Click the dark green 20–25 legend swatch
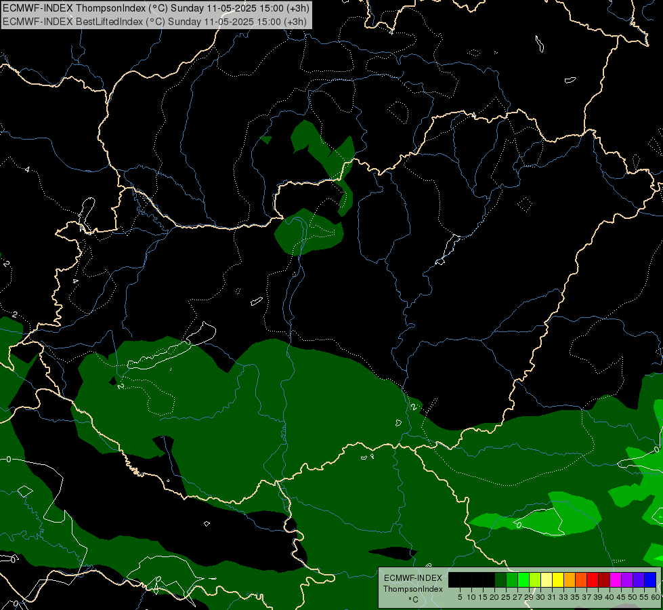This screenshot has width=663, height=610. [500, 579]
